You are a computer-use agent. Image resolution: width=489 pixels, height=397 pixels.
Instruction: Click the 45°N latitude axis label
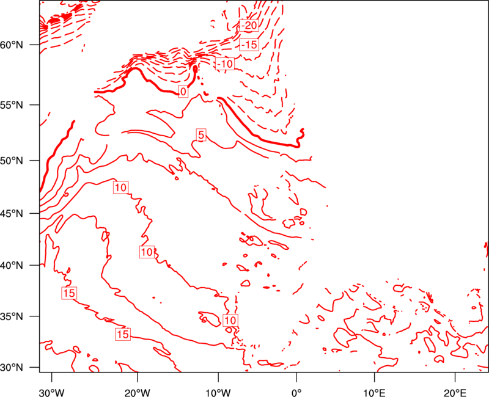click(x=12, y=213)
